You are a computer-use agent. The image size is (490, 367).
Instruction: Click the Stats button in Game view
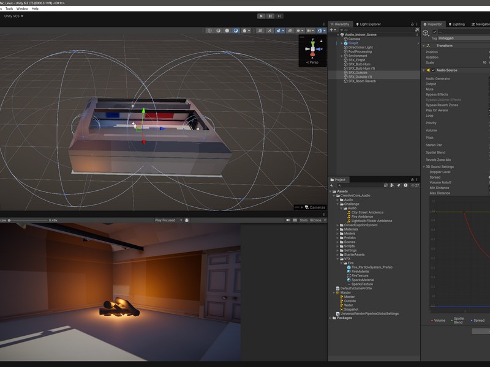tap(303, 220)
